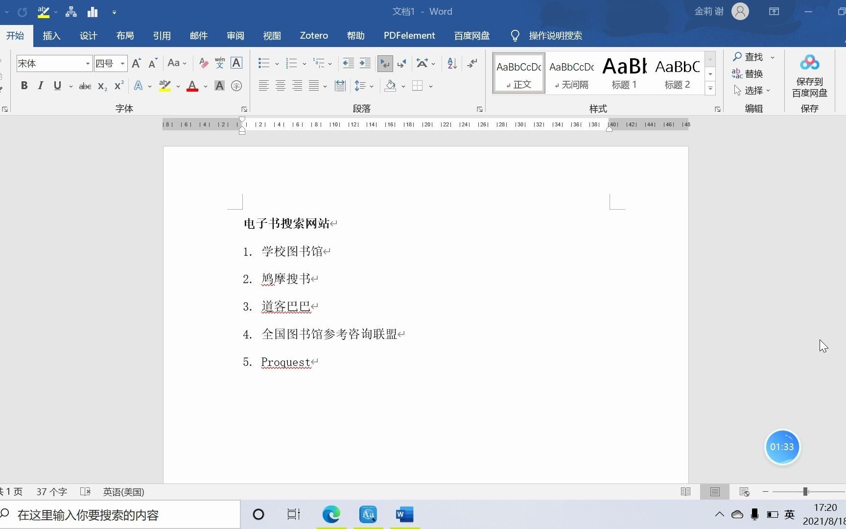Click left-to-right text direction icon
The image size is (846, 529).
(x=385, y=63)
